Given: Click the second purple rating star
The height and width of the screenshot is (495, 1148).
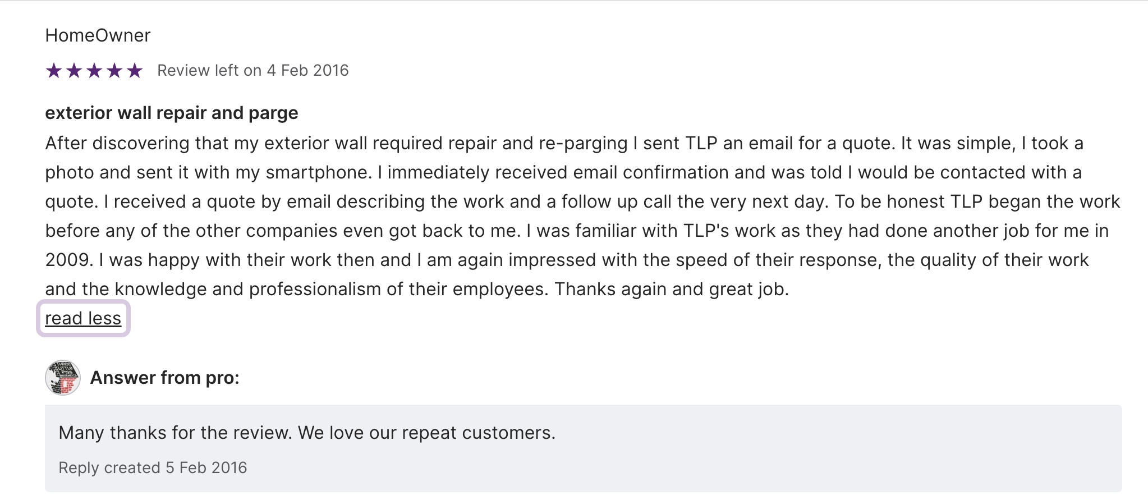Looking at the screenshot, I should pyautogui.click(x=74, y=71).
